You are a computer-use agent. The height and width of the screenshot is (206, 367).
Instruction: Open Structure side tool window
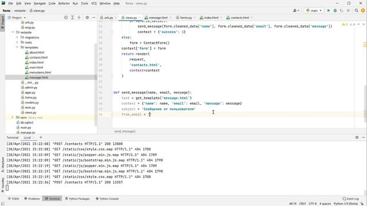(2, 164)
